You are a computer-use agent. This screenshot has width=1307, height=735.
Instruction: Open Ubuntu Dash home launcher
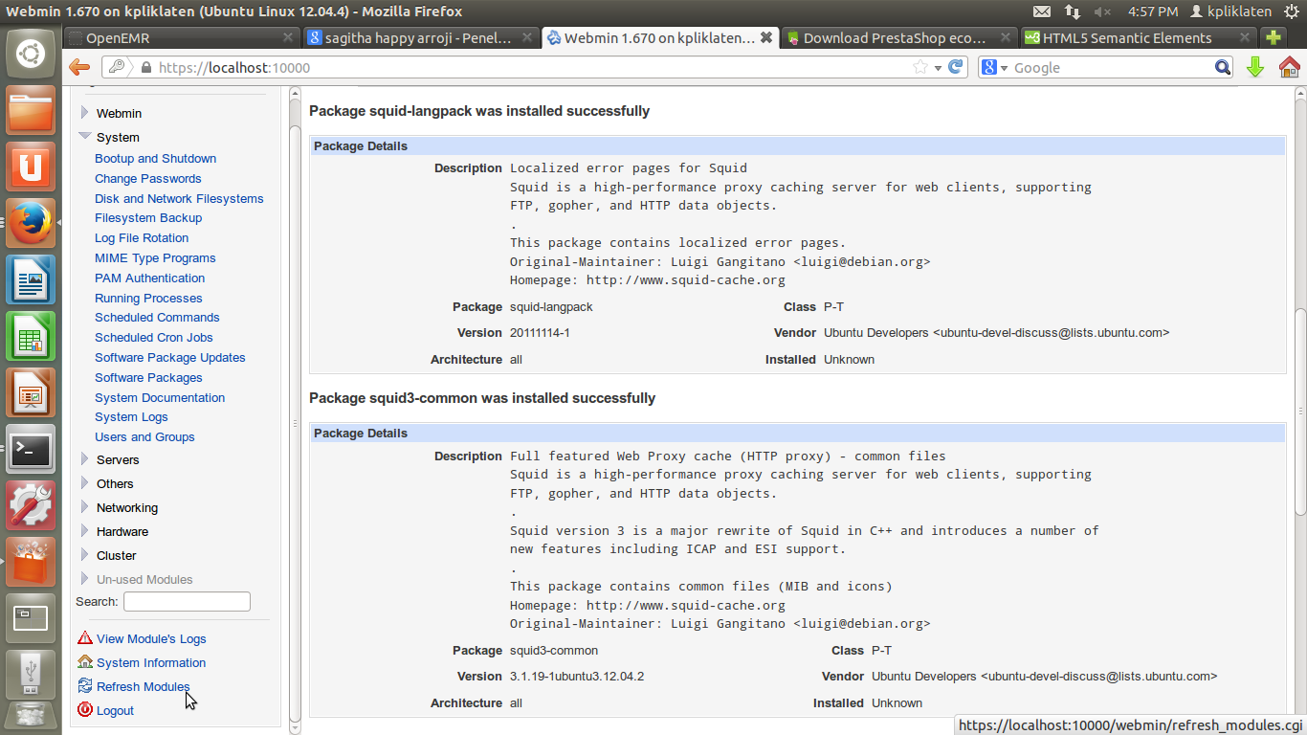click(x=31, y=54)
